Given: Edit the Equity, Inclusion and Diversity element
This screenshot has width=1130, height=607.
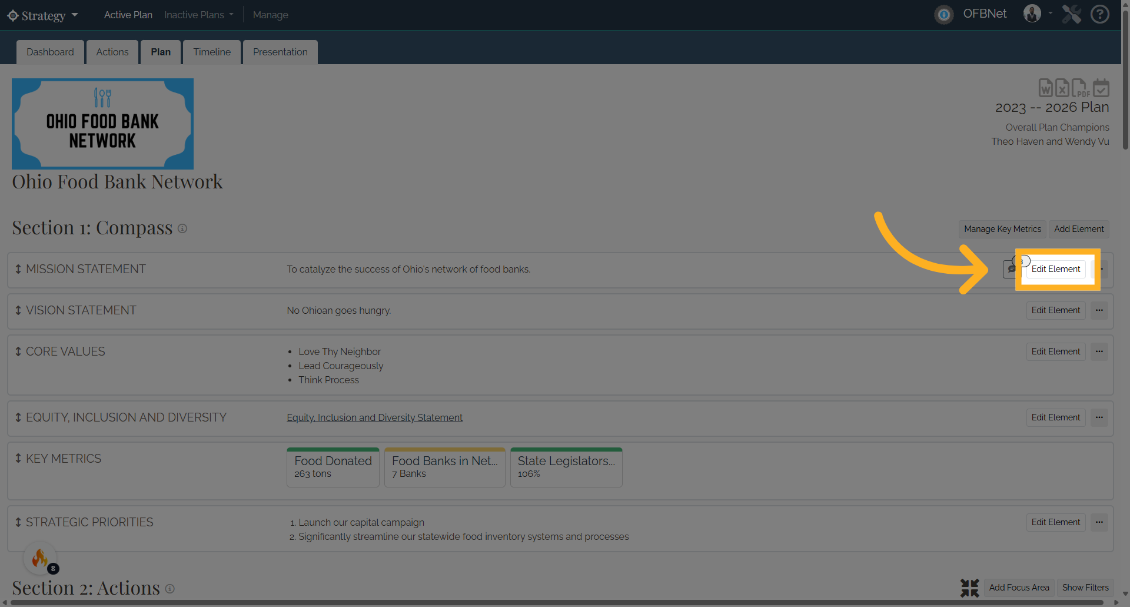Looking at the screenshot, I should [x=1056, y=417].
